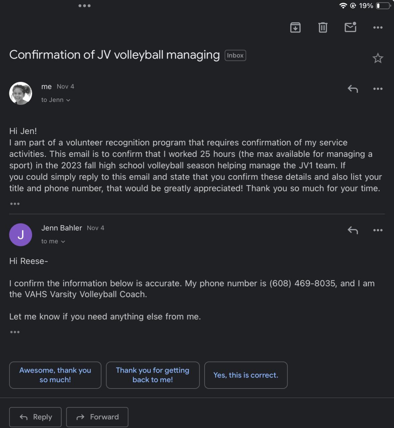Open more options for first message
The image size is (394, 428).
pyautogui.click(x=378, y=89)
